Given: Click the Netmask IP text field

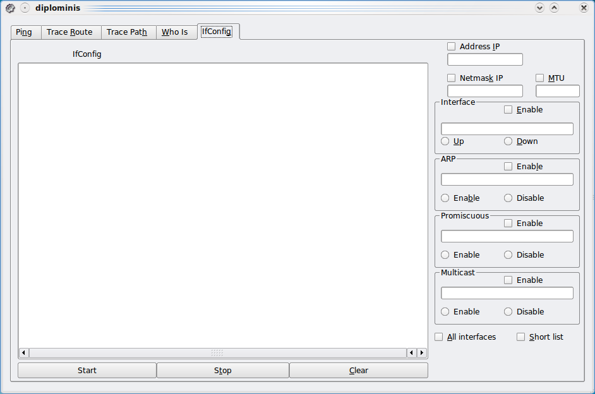Looking at the screenshot, I should click(485, 91).
